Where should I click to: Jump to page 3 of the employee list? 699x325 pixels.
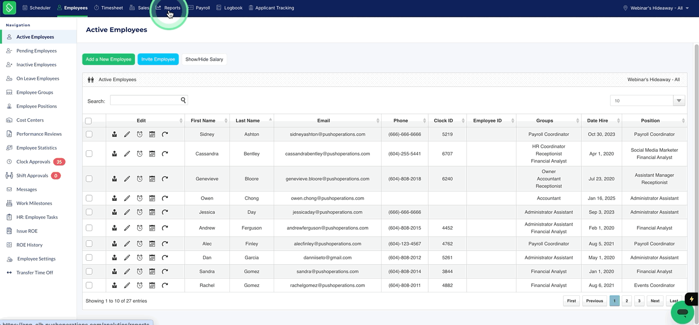[639, 301]
